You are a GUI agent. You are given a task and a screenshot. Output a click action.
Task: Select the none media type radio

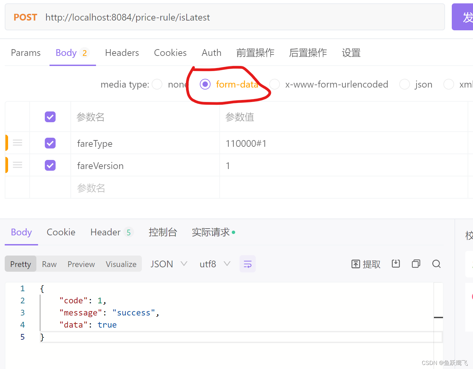pyautogui.click(x=157, y=84)
